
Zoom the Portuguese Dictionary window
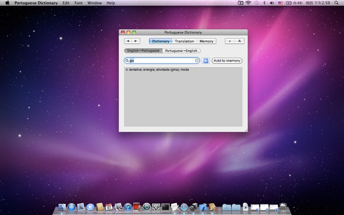[134, 32]
